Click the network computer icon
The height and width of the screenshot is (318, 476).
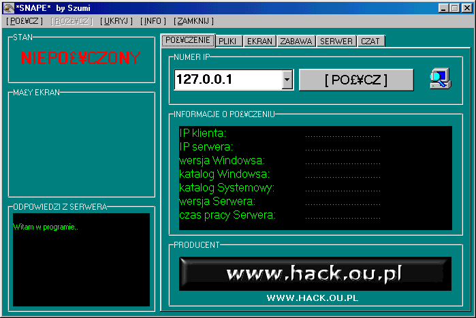click(438, 80)
